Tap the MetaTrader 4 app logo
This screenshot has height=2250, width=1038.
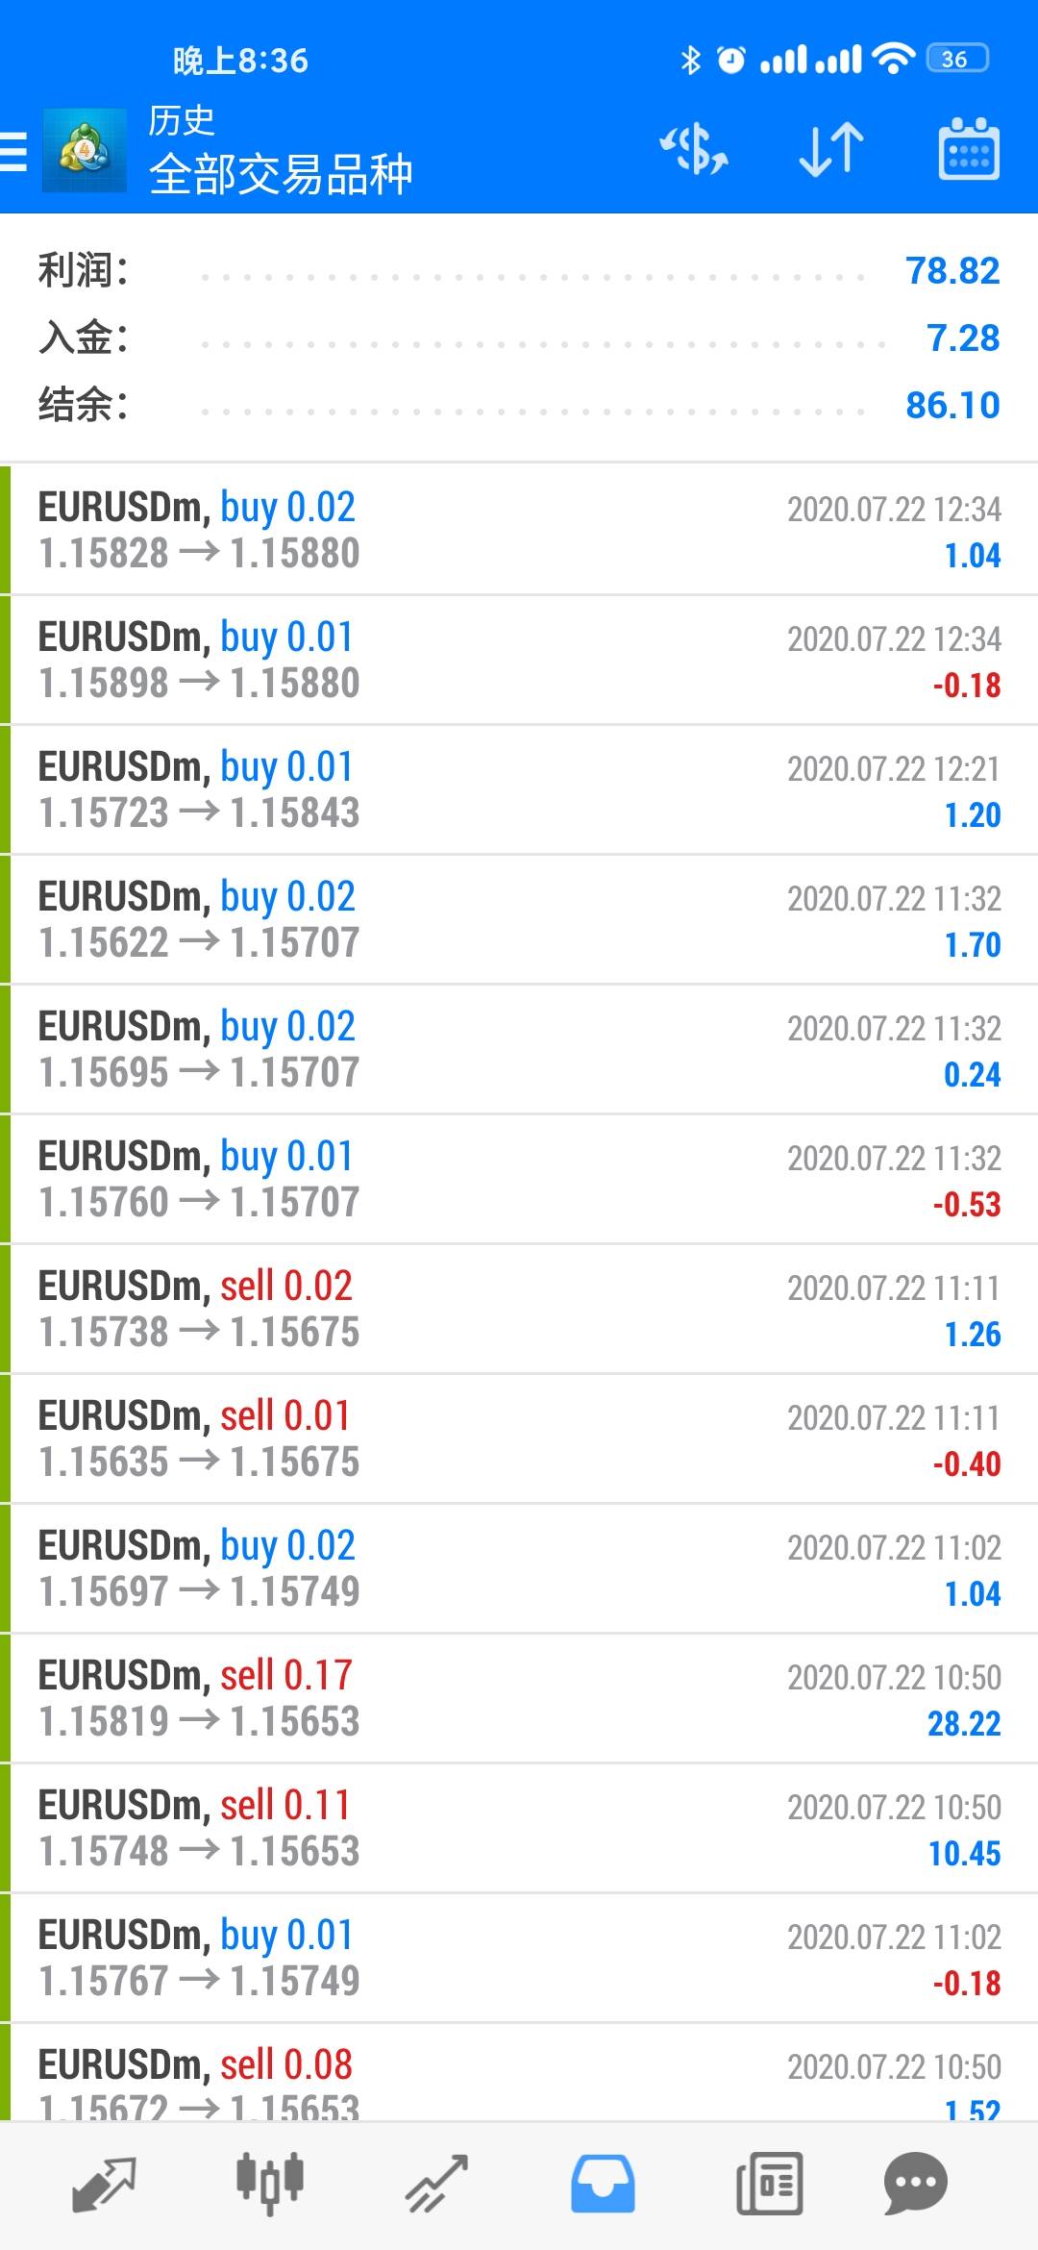(x=85, y=151)
